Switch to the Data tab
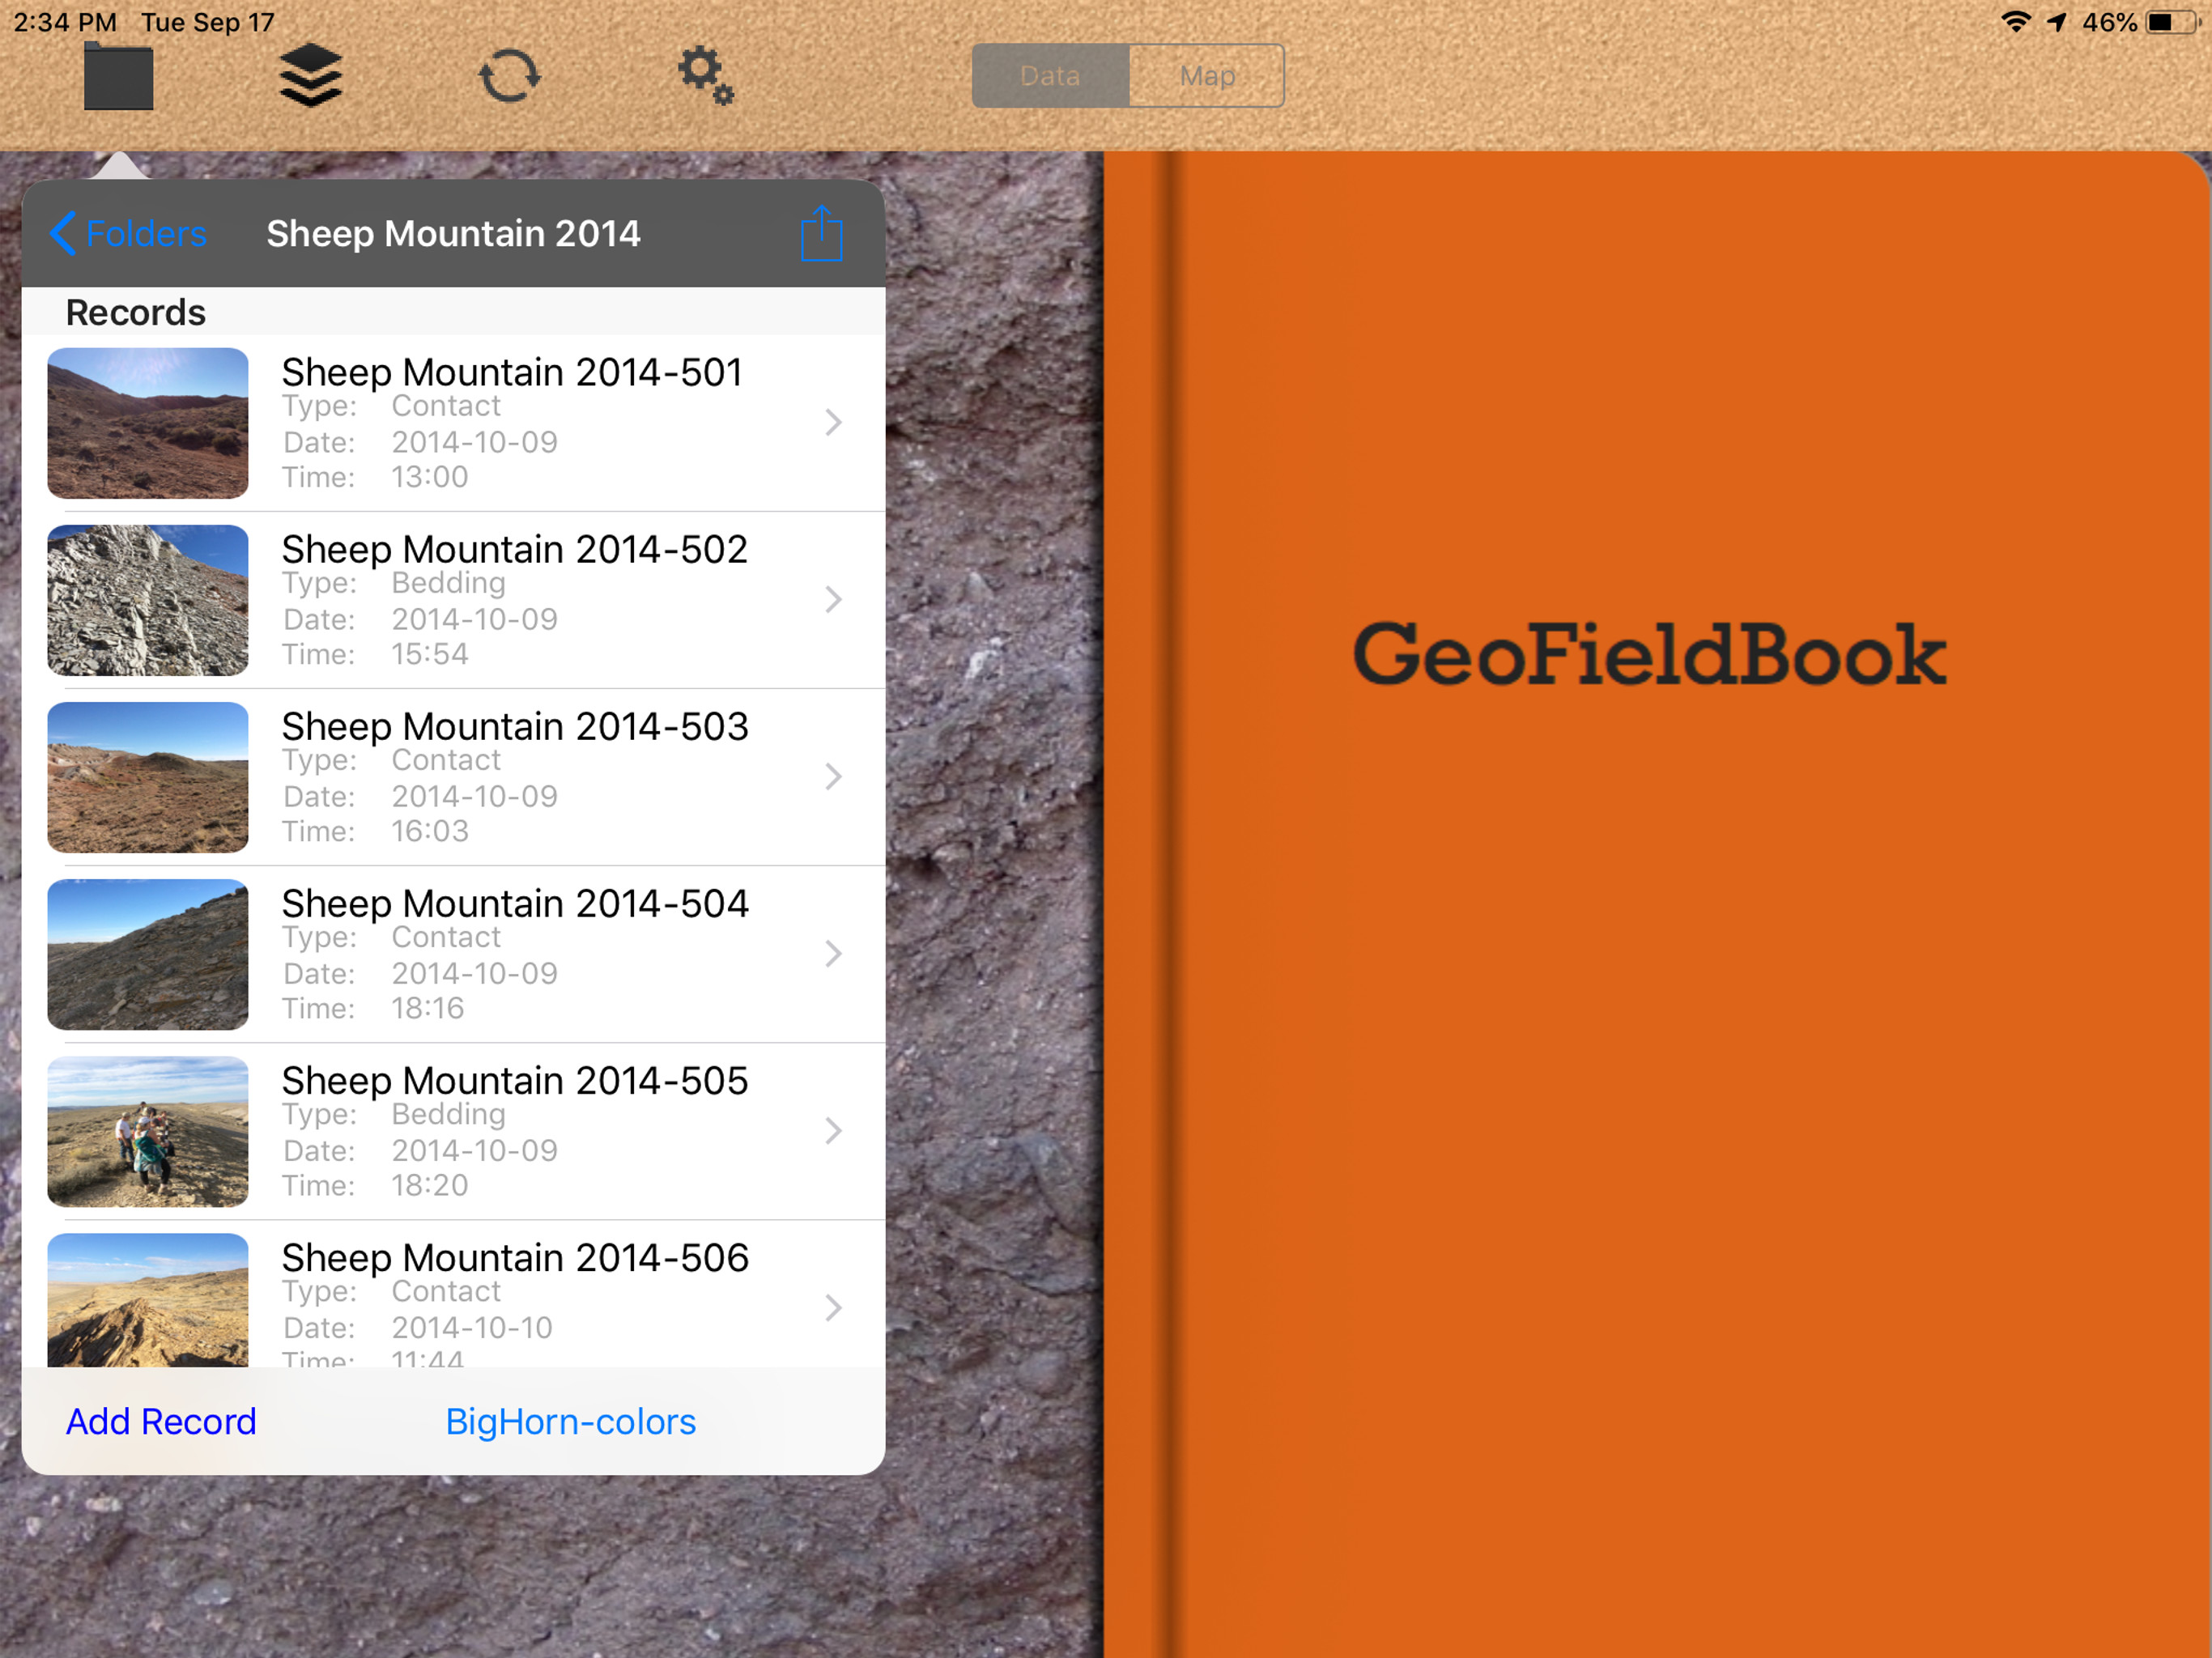The height and width of the screenshot is (1658, 2212). [1050, 76]
